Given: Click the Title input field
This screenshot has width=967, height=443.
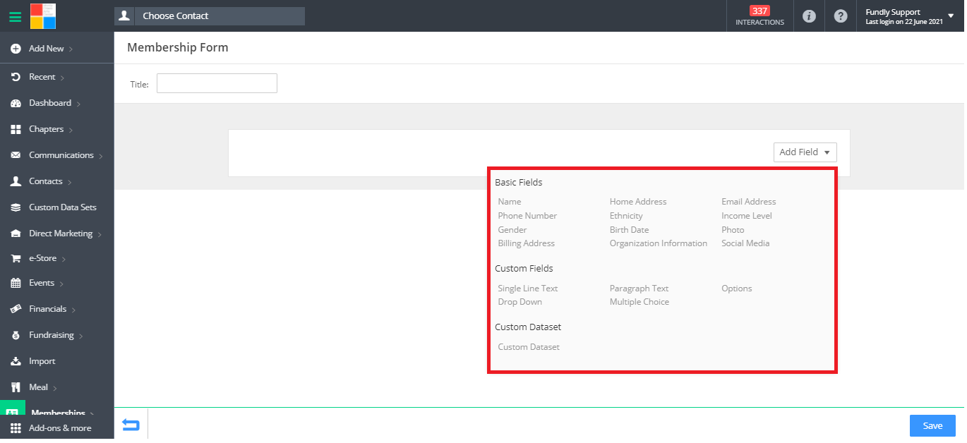Looking at the screenshot, I should [x=217, y=83].
